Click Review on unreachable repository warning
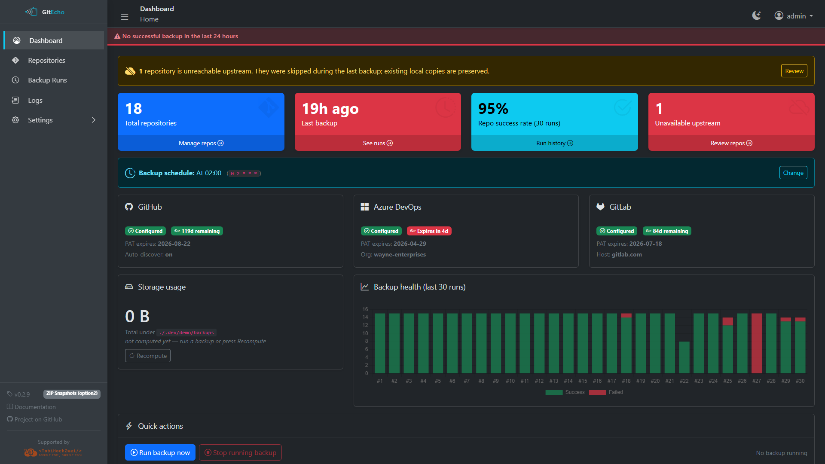This screenshot has width=825, height=464. click(794, 71)
